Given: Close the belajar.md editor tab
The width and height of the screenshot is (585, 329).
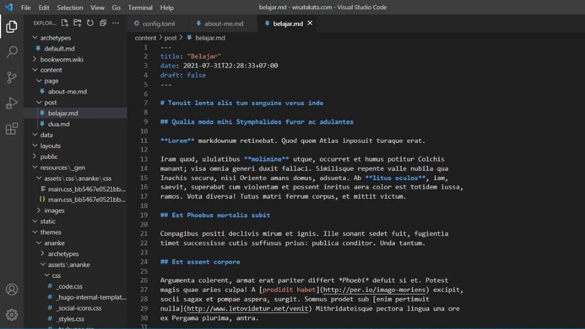Looking at the screenshot, I should (310, 23).
